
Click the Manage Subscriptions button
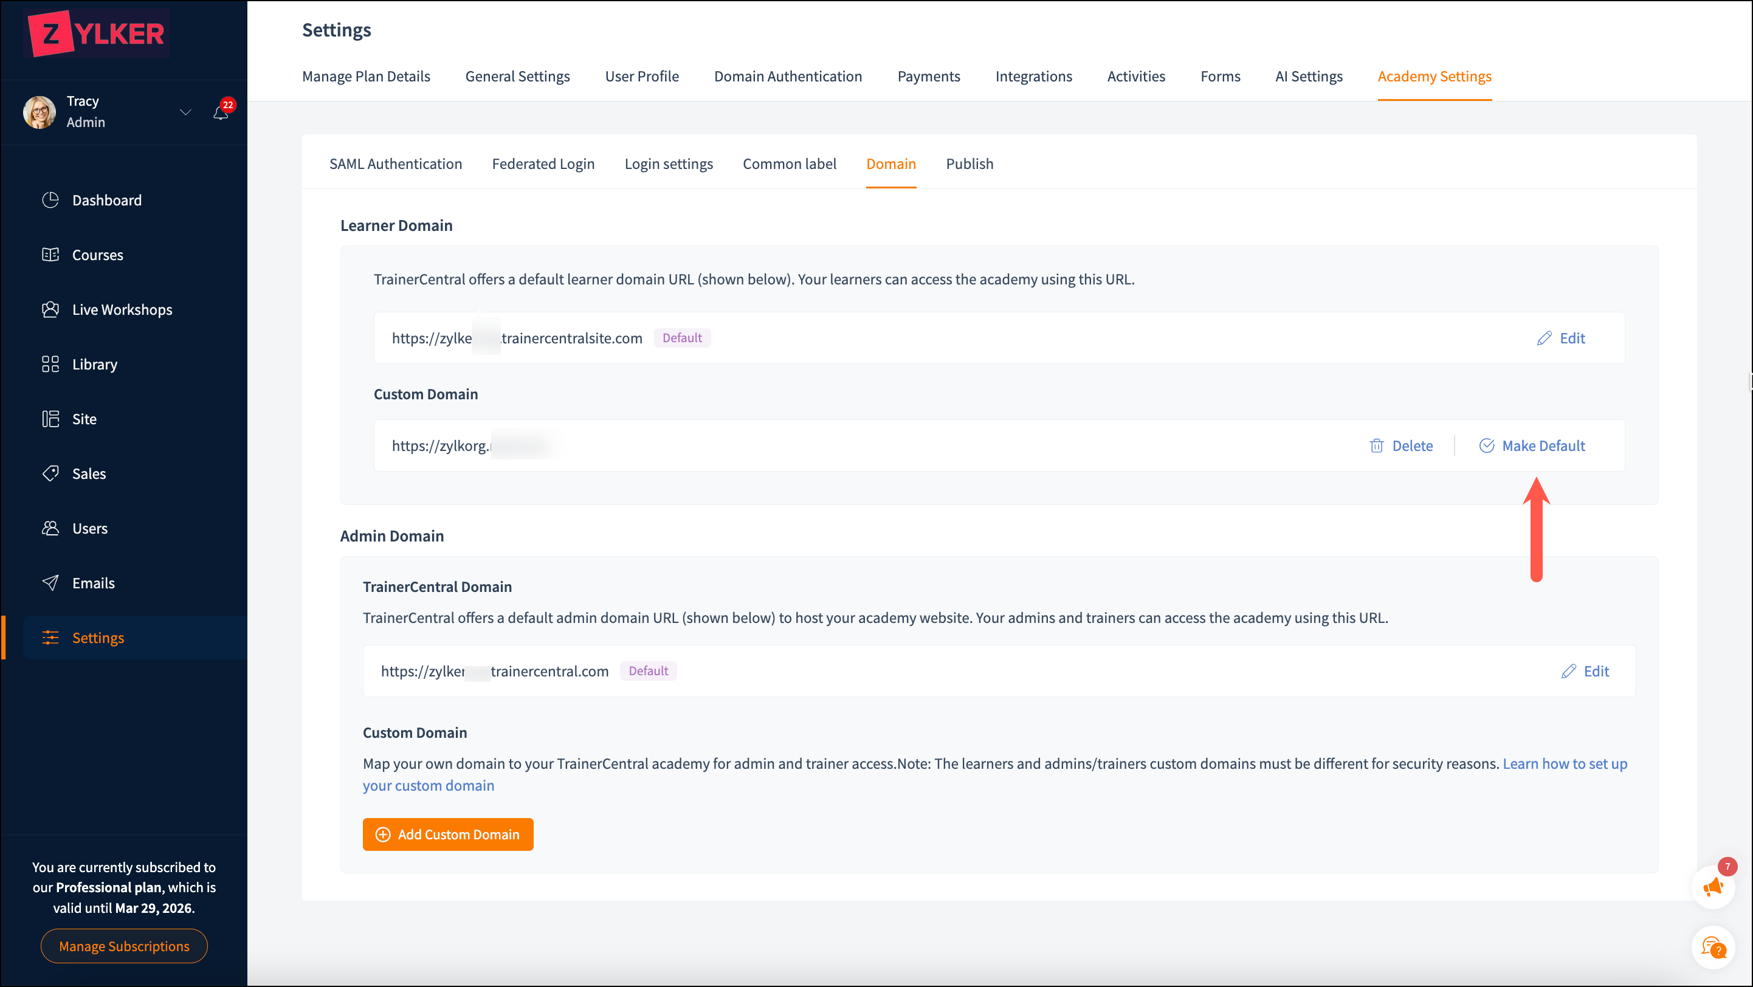pyautogui.click(x=124, y=946)
